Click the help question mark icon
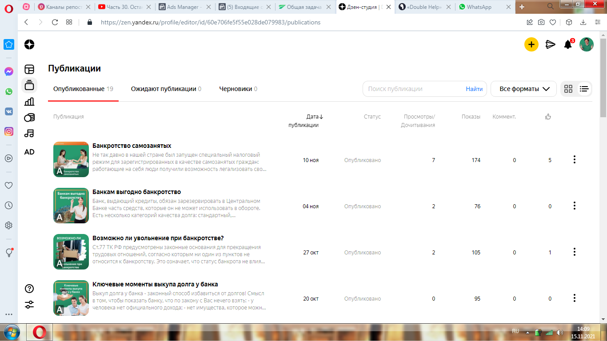Image resolution: width=607 pixels, height=341 pixels. (29, 289)
